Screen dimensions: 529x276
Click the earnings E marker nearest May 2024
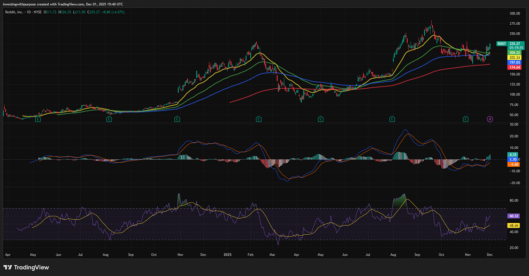[37, 119]
